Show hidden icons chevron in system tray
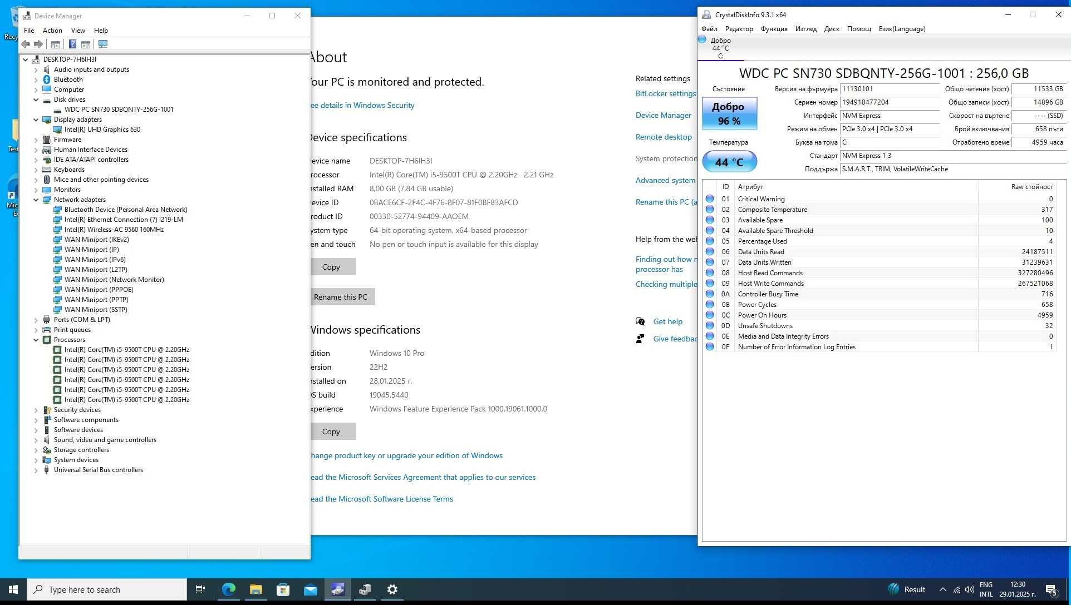This screenshot has width=1071, height=605. pyautogui.click(x=942, y=589)
